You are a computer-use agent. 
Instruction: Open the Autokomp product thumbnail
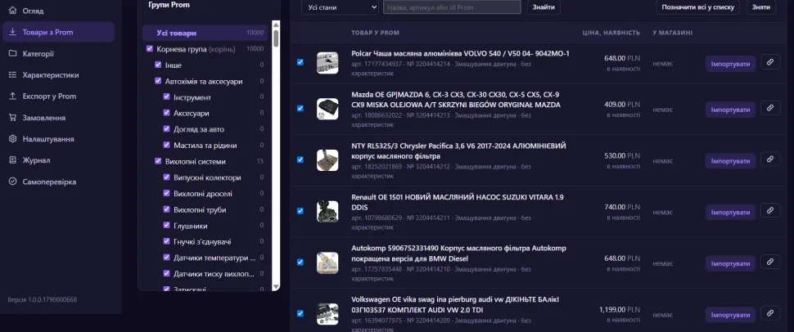coord(327,262)
